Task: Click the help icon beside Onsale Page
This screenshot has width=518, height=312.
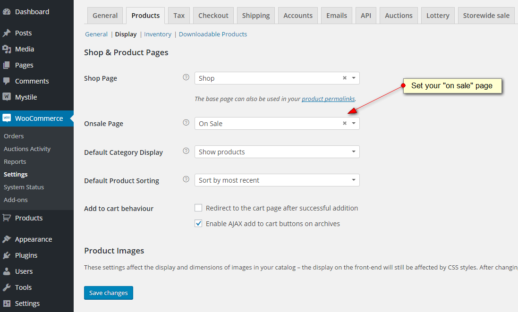Action: [x=186, y=123]
